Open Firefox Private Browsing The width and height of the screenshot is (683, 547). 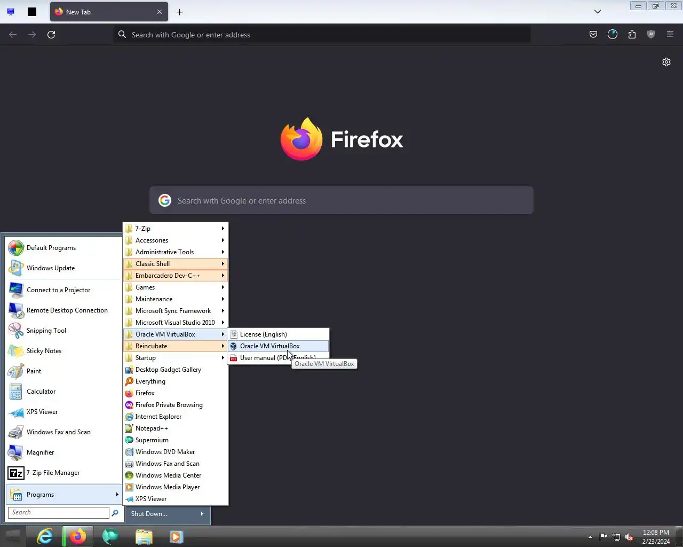(176, 405)
